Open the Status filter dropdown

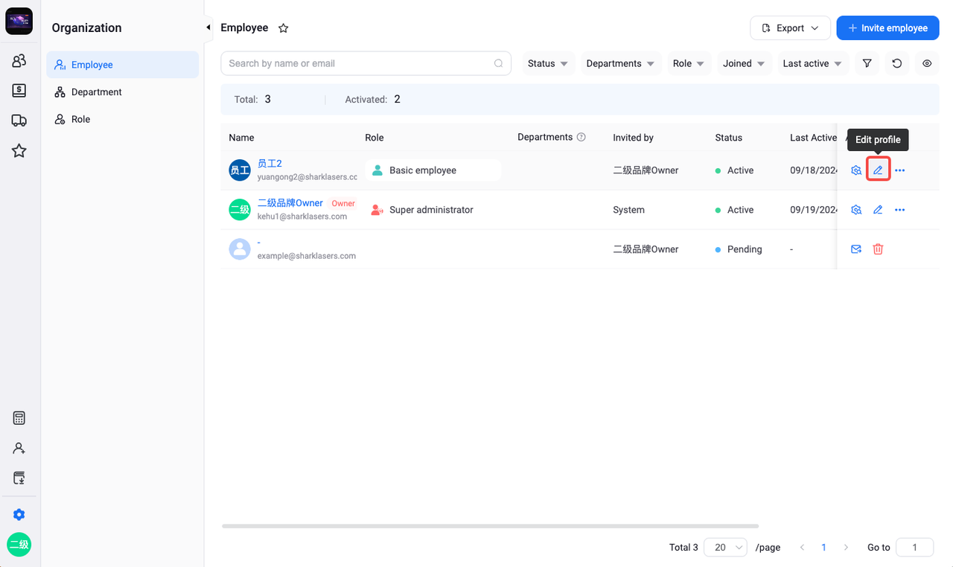coord(547,63)
